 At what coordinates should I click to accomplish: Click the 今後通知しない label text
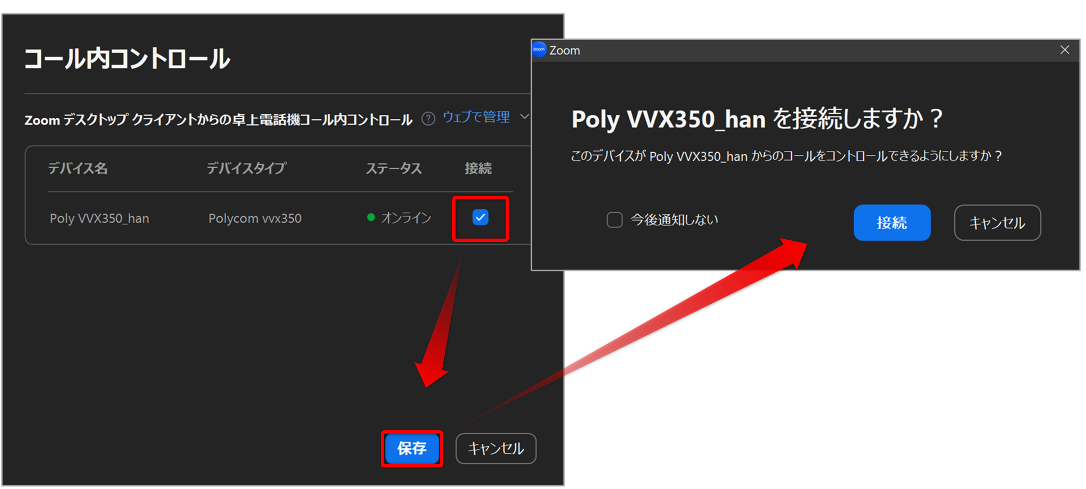(674, 219)
